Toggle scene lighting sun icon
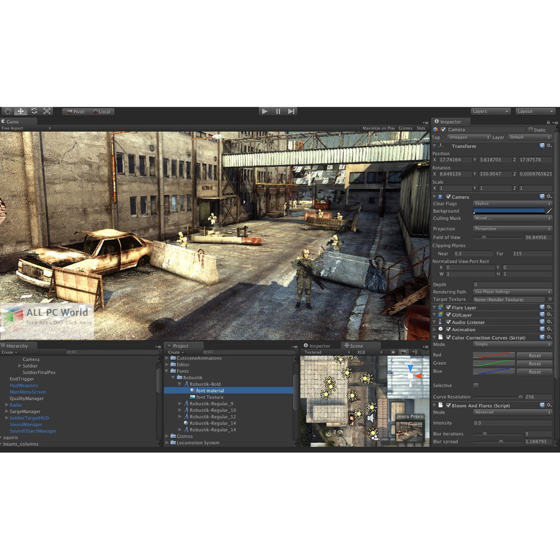560x560 pixels. (393, 352)
